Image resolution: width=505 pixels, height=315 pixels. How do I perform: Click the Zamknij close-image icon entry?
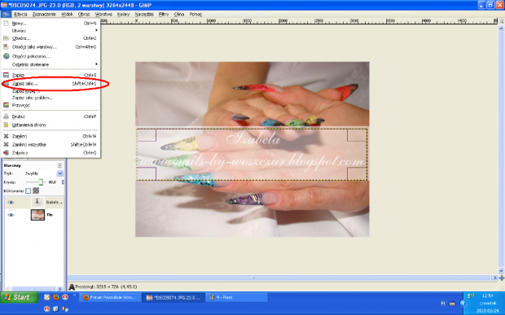click(6, 136)
